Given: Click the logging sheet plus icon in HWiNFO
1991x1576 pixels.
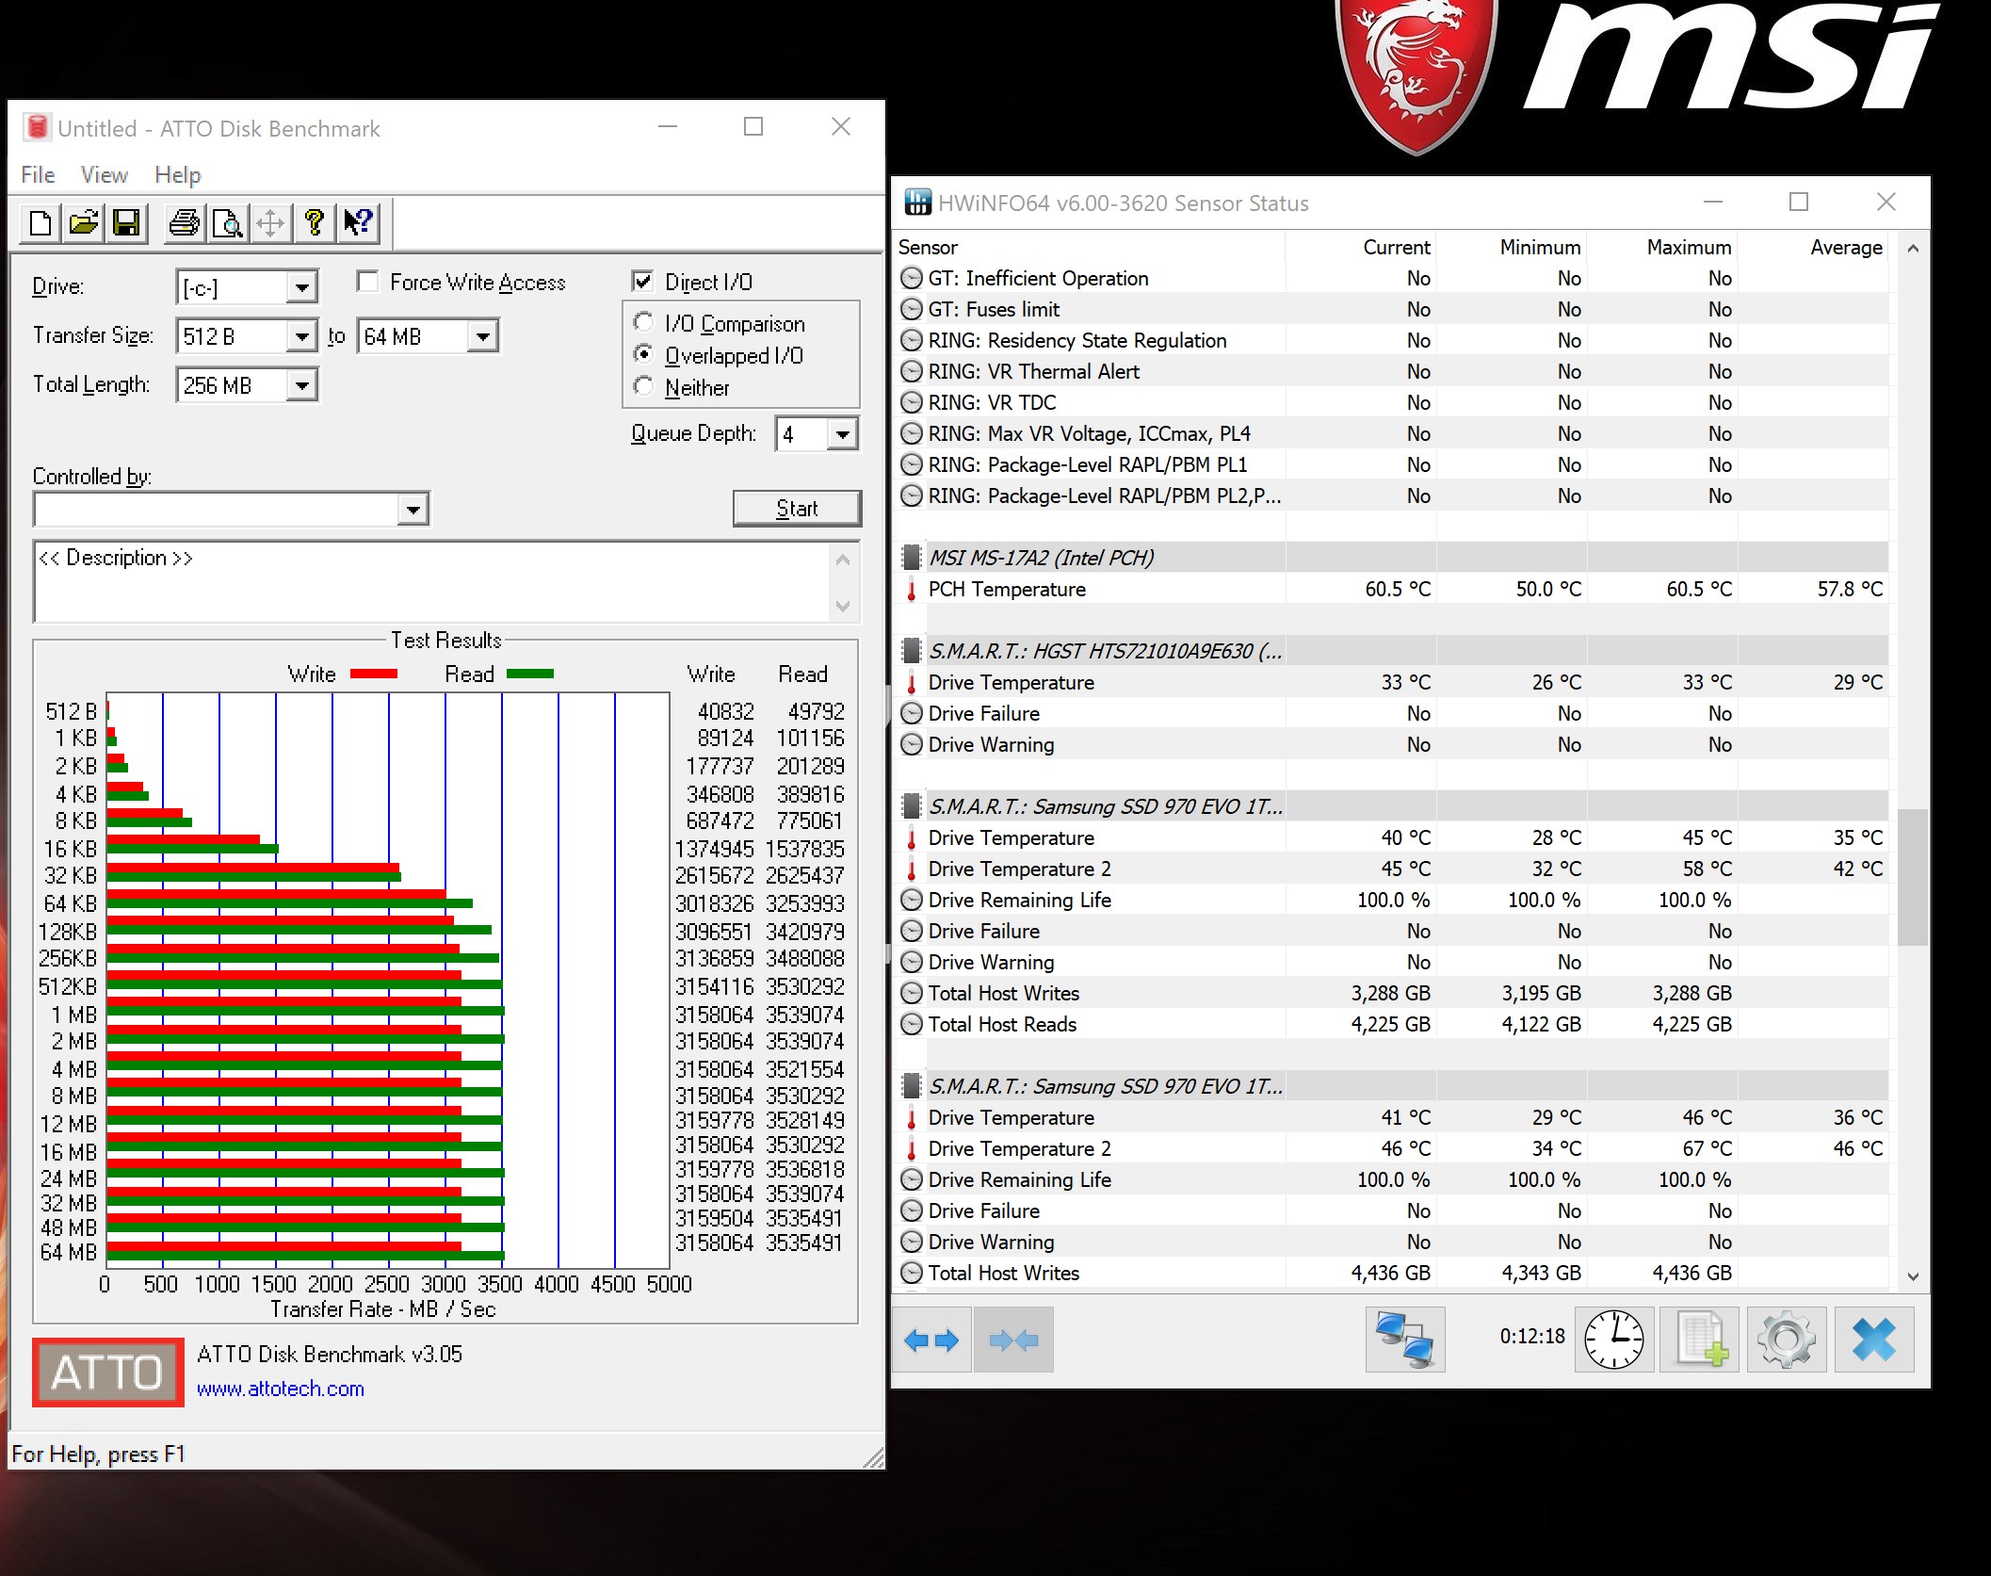Looking at the screenshot, I should pyautogui.click(x=1700, y=1340).
